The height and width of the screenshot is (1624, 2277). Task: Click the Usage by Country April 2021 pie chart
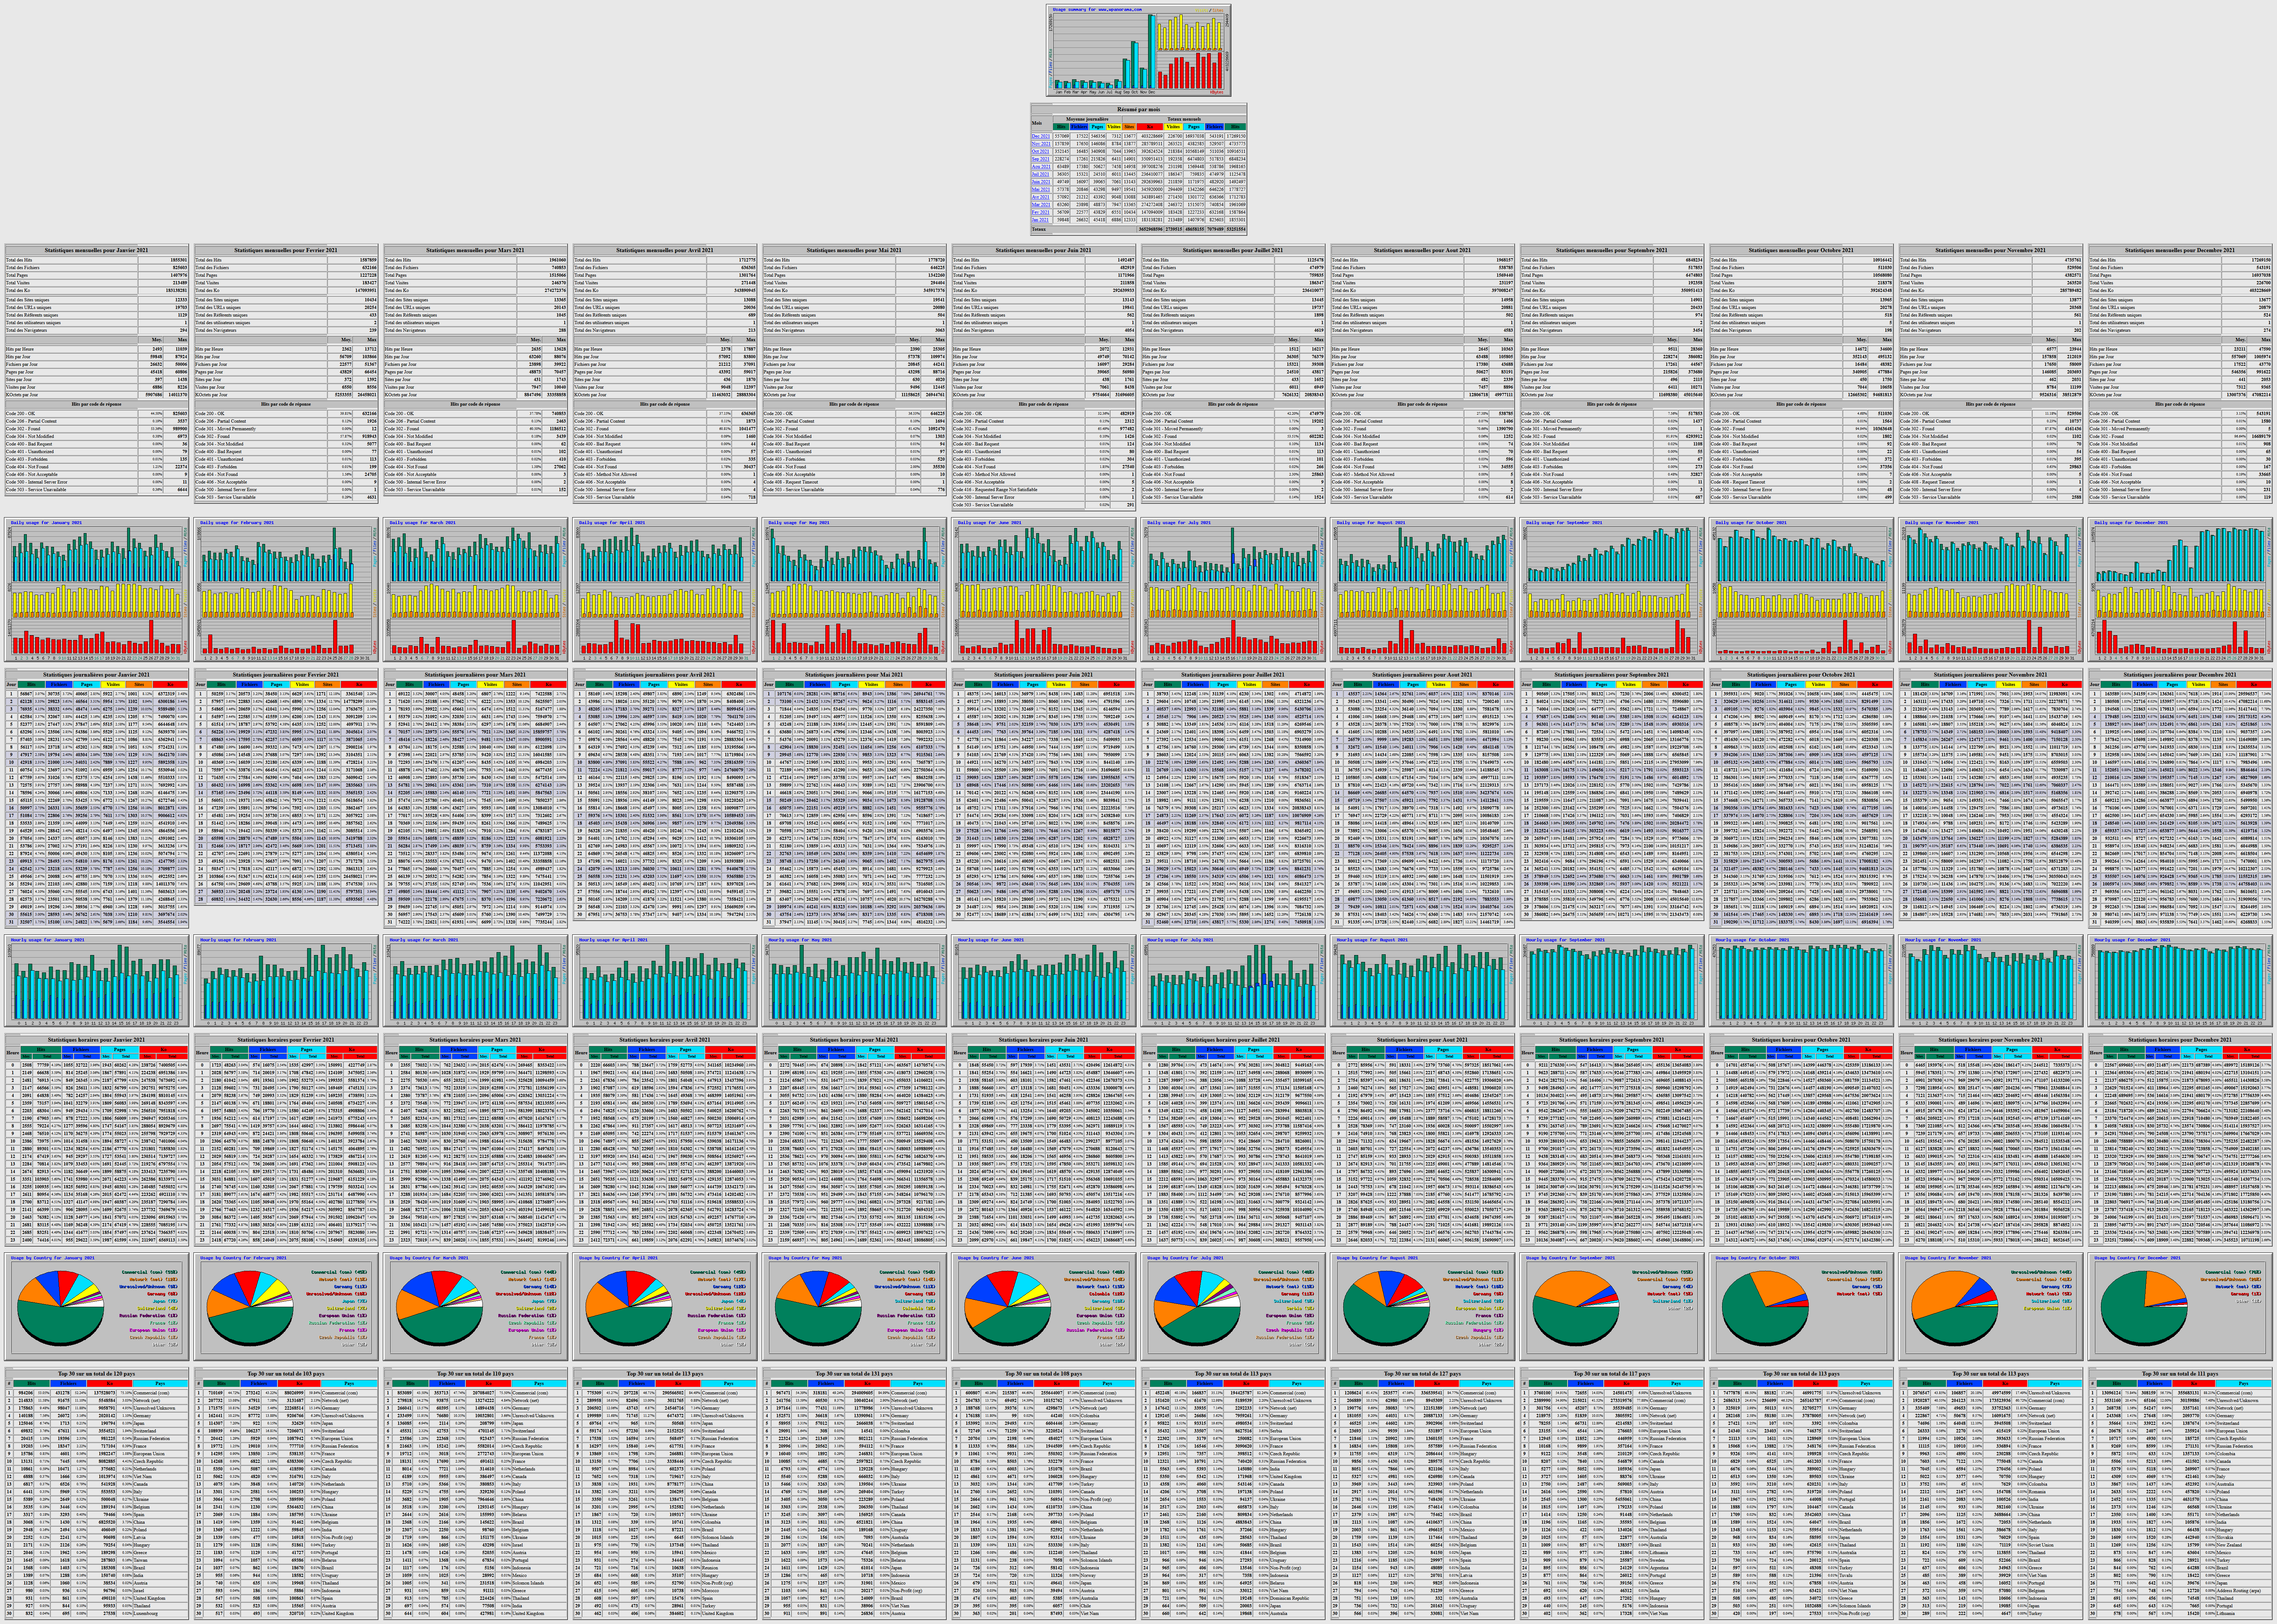click(665, 1307)
